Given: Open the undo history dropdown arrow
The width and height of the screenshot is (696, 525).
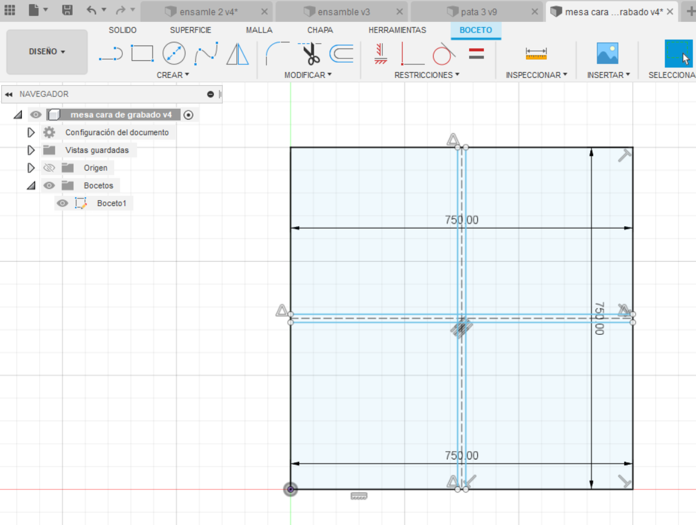Looking at the screenshot, I should pyautogui.click(x=104, y=10).
